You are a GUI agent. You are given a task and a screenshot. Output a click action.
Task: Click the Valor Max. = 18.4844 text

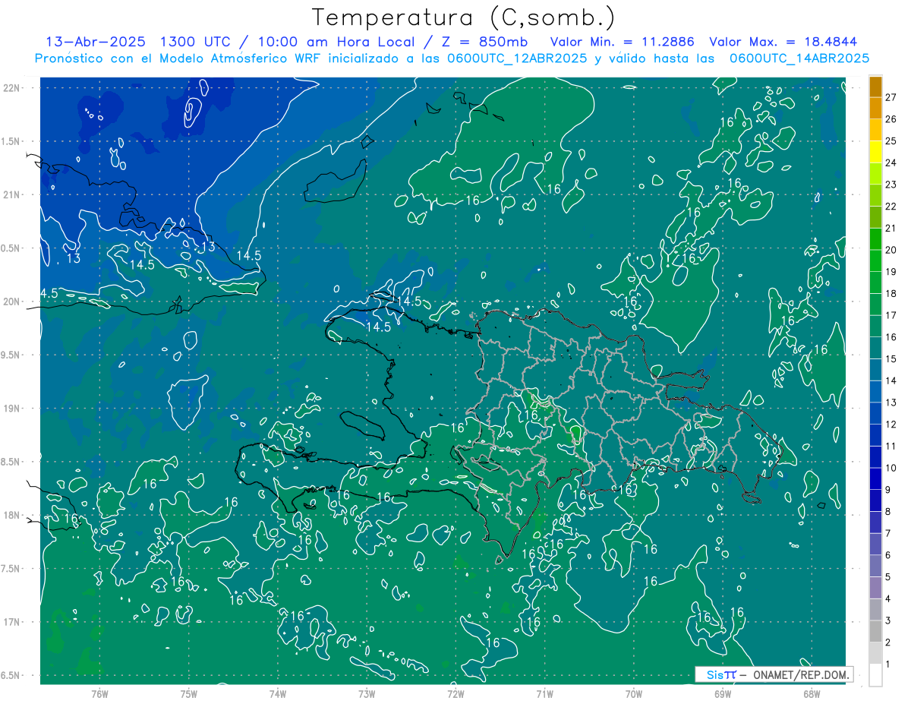783,42
